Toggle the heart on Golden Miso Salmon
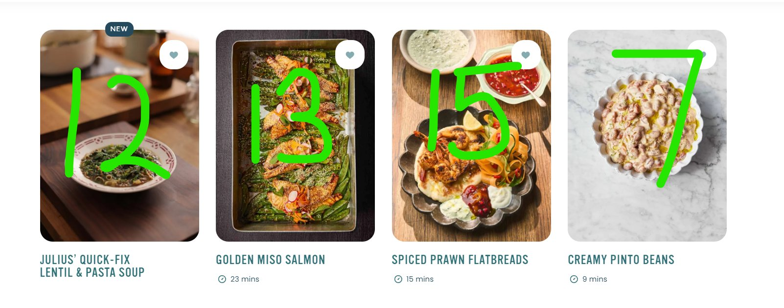784x308 pixels. click(350, 55)
